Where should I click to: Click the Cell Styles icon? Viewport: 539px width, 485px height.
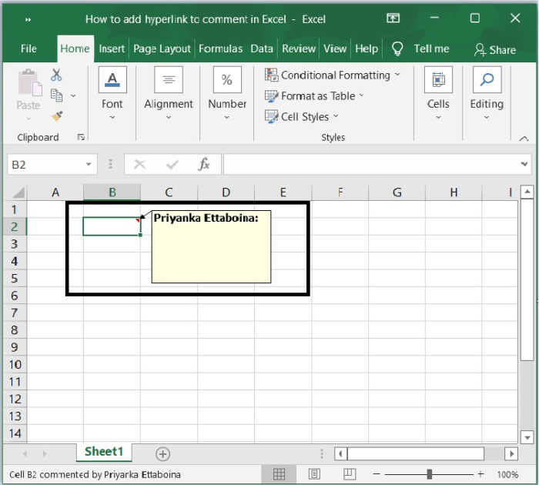(x=271, y=116)
